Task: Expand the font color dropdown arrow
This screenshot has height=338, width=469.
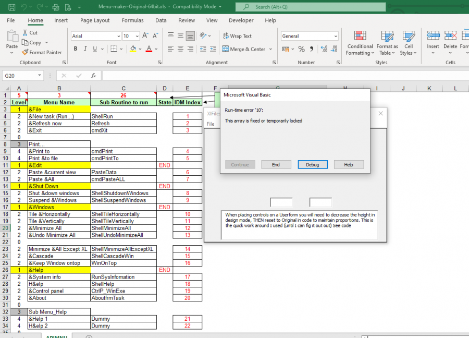Action: point(156,49)
